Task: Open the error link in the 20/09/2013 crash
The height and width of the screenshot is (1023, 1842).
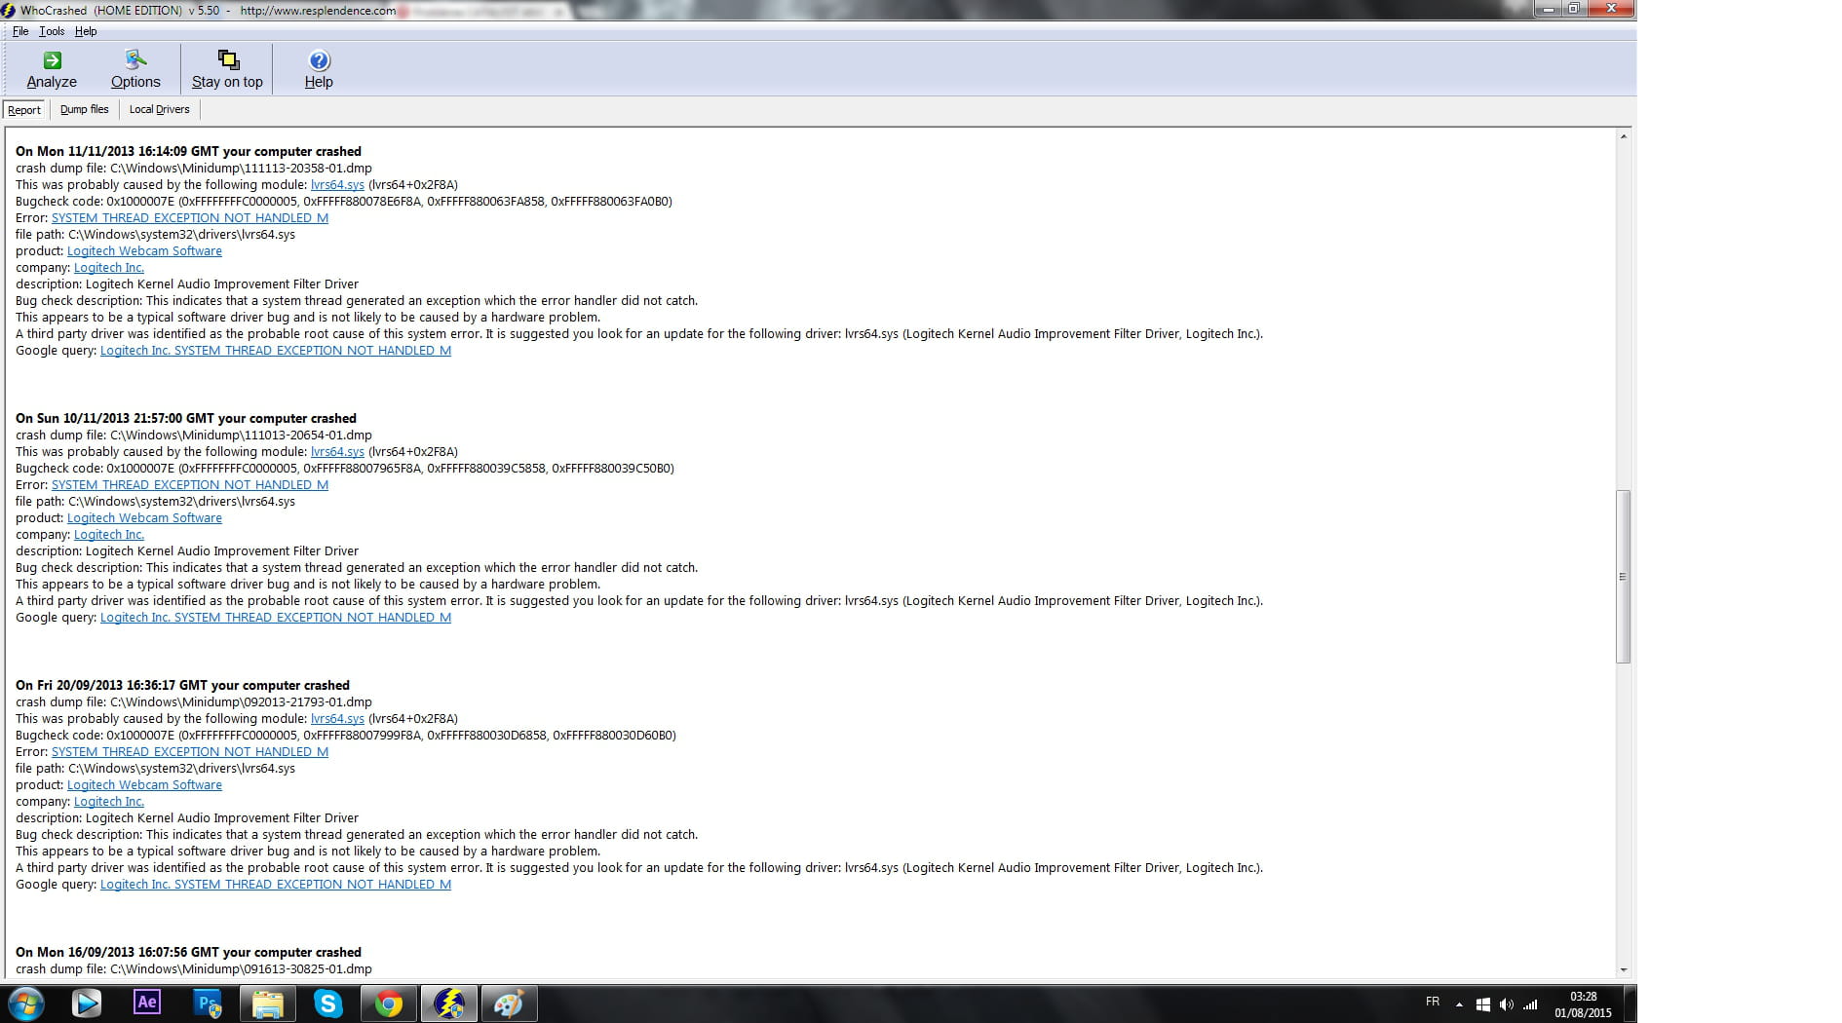Action: [x=190, y=752]
